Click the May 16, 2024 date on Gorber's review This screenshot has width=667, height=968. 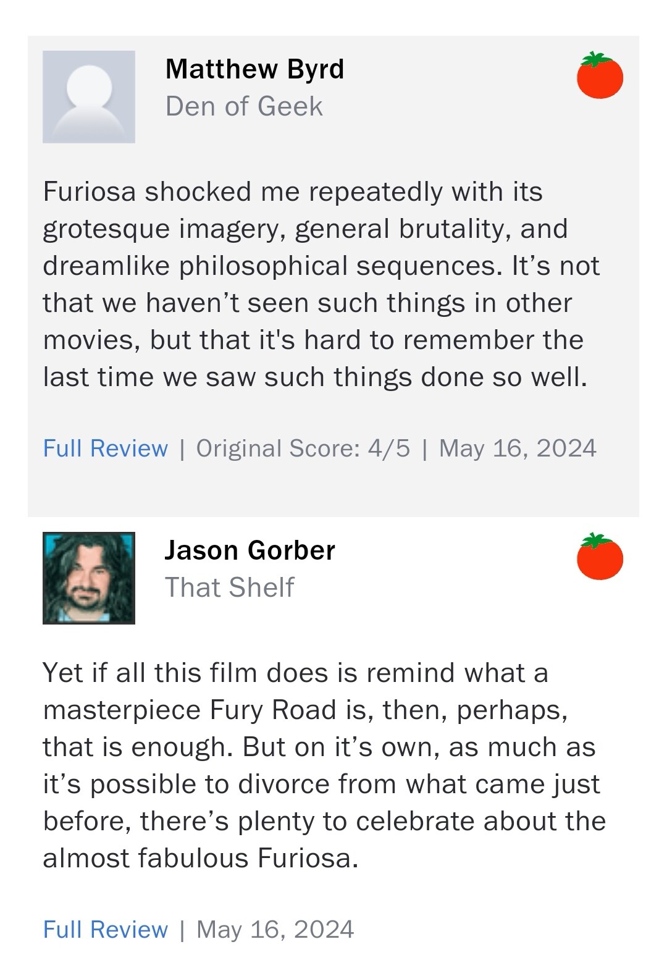point(275,930)
